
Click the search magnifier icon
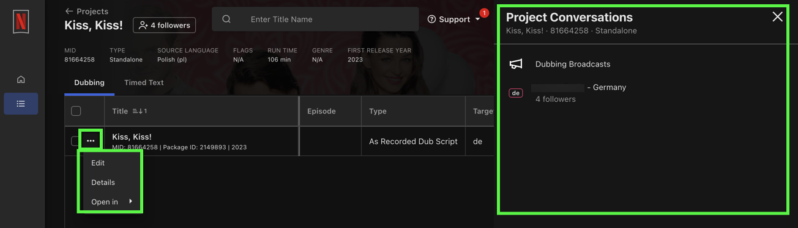coord(226,20)
